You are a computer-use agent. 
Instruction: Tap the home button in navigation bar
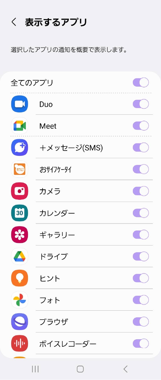pyautogui.click(x=80, y=369)
